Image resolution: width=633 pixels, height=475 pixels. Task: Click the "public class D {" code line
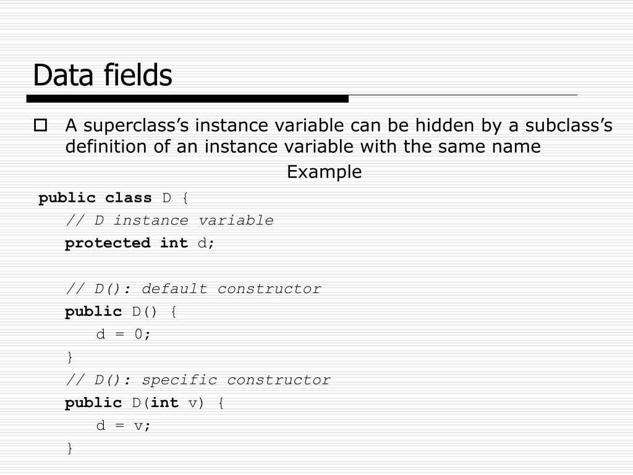(113, 198)
